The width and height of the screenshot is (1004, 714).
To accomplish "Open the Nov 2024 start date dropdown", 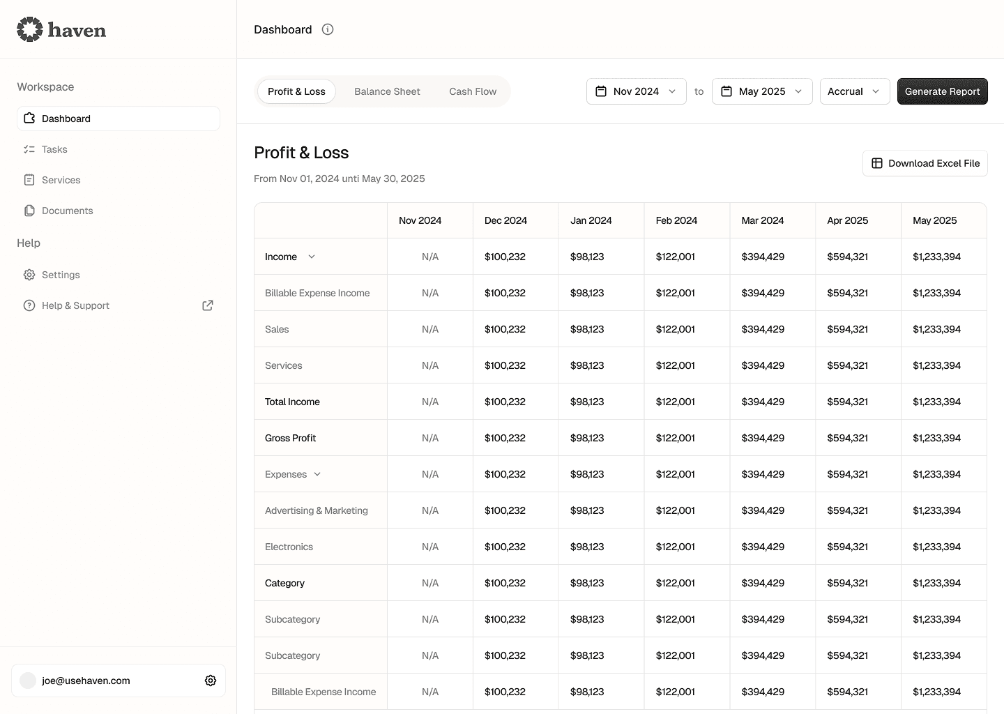I will pyautogui.click(x=636, y=91).
